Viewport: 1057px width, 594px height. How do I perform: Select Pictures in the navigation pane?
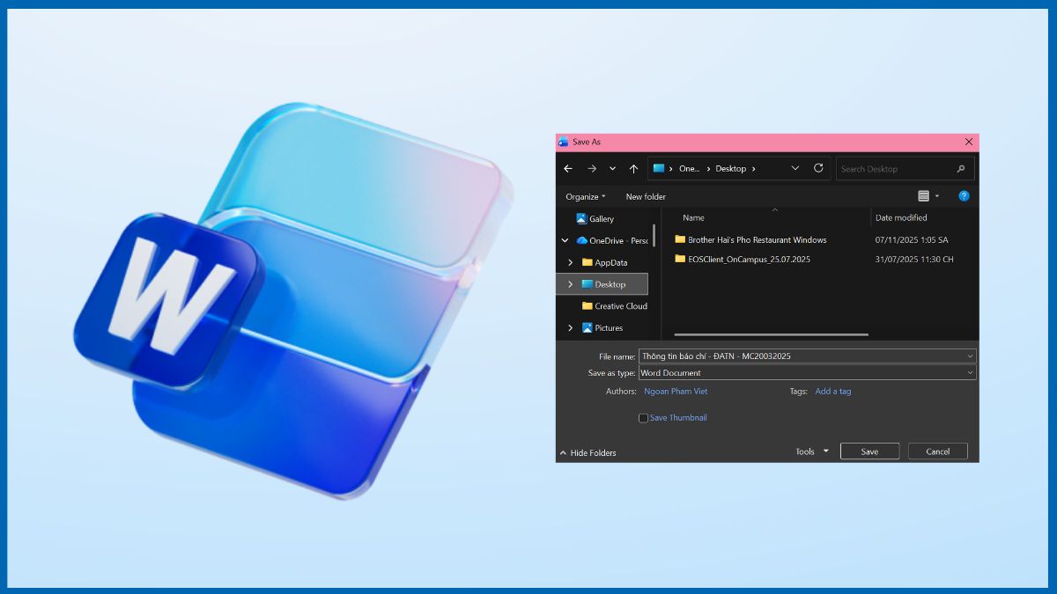tap(602, 328)
